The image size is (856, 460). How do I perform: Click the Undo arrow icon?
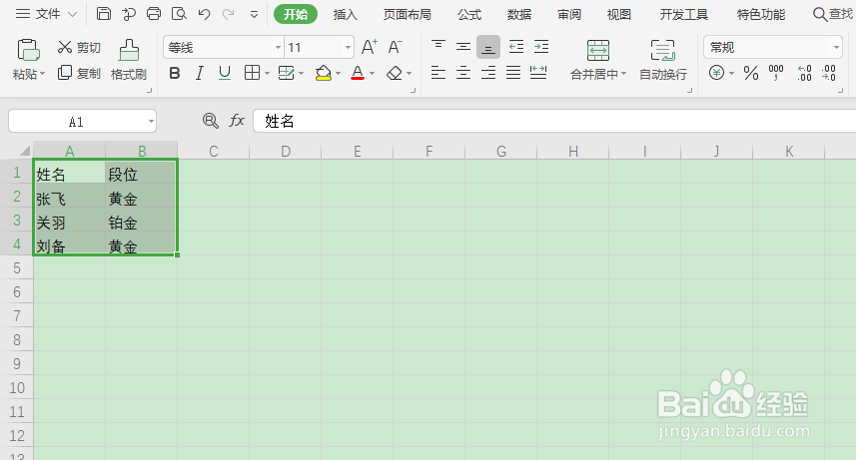(x=204, y=14)
